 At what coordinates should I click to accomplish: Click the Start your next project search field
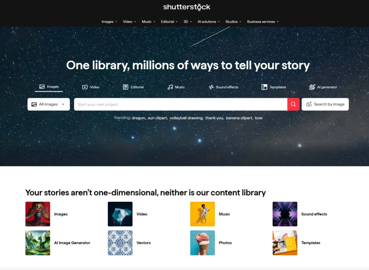tap(181, 104)
